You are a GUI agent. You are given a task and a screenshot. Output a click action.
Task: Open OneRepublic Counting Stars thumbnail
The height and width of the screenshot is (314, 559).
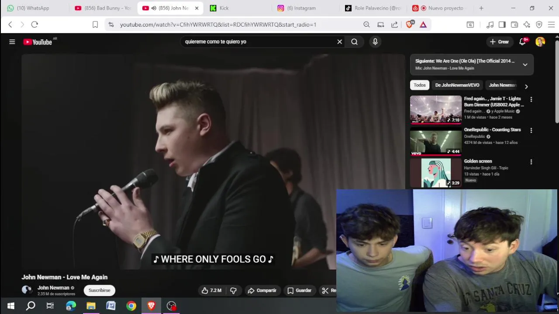point(436,141)
